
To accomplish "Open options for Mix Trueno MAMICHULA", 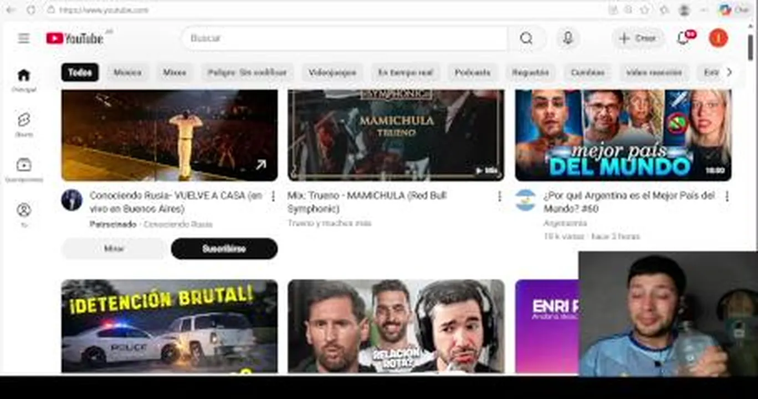I will [x=499, y=196].
